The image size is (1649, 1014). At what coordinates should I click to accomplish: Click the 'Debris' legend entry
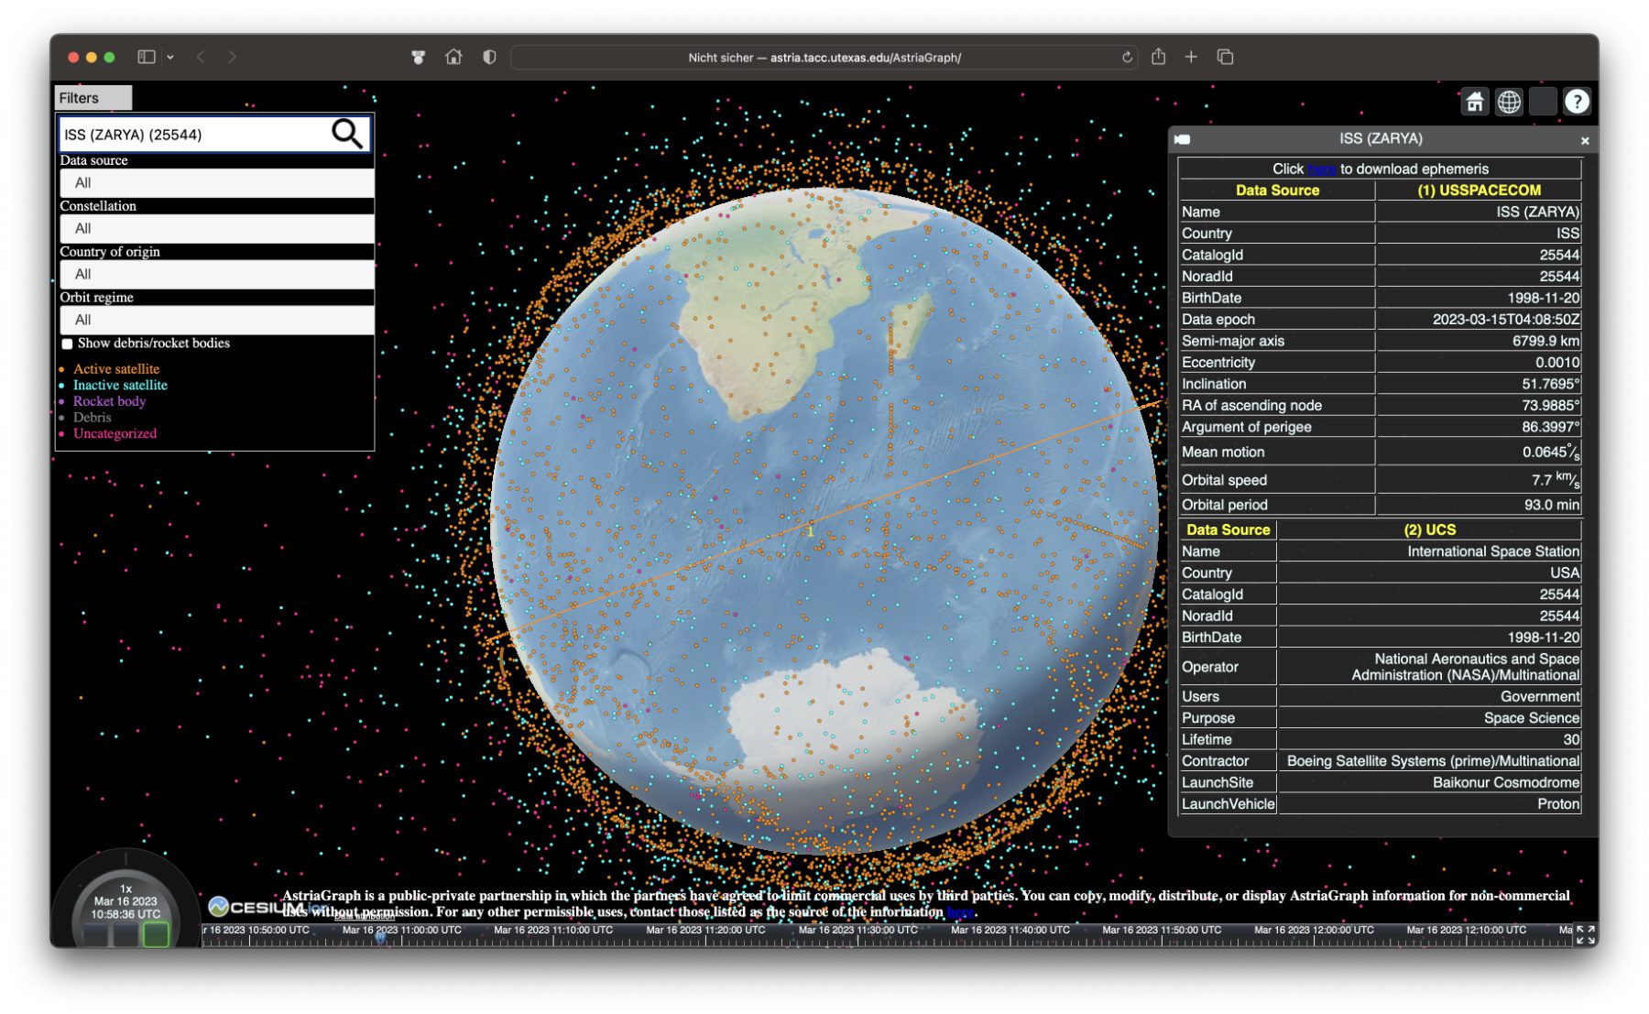pos(92,417)
